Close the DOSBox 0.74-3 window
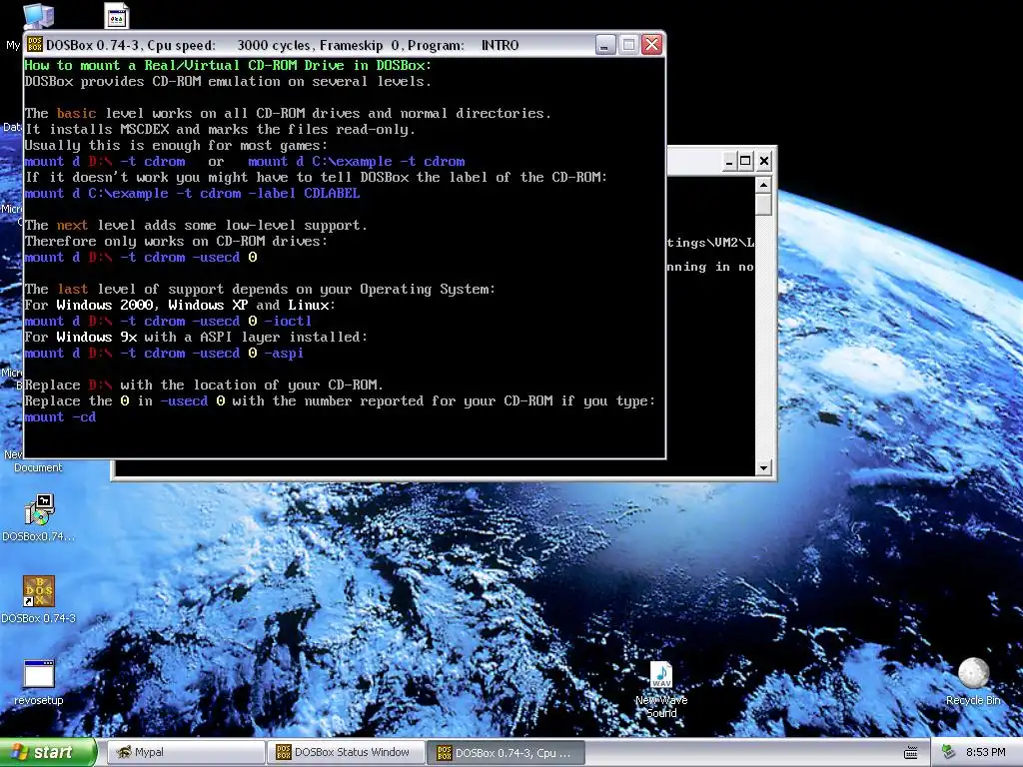 click(x=651, y=44)
